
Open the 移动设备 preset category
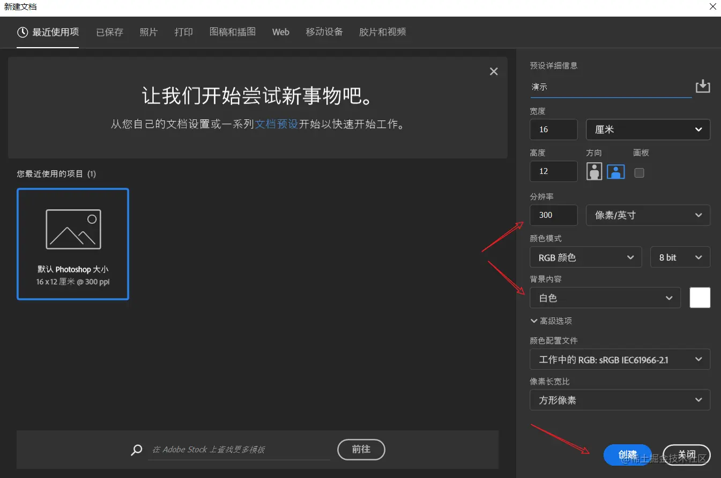coord(324,32)
